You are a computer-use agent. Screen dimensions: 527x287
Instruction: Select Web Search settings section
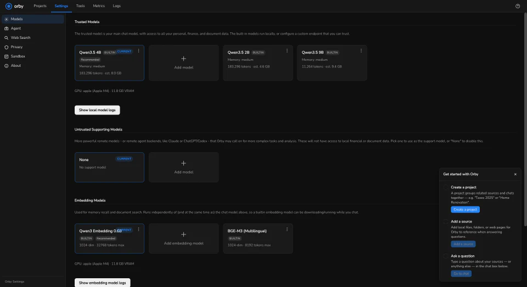tap(32, 38)
